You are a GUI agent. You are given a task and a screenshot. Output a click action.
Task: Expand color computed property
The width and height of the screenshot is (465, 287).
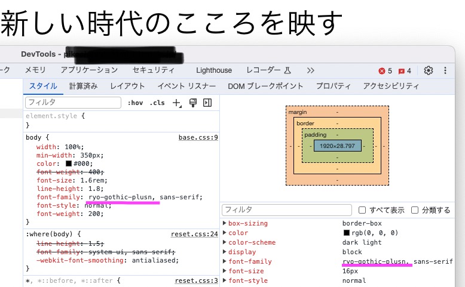(x=225, y=233)
